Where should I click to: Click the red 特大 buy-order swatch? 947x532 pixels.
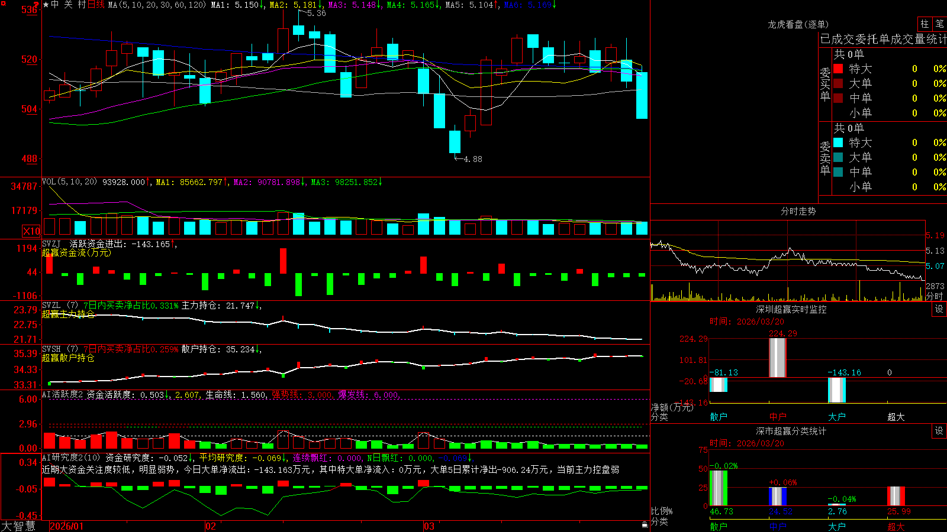pos(838,69)
